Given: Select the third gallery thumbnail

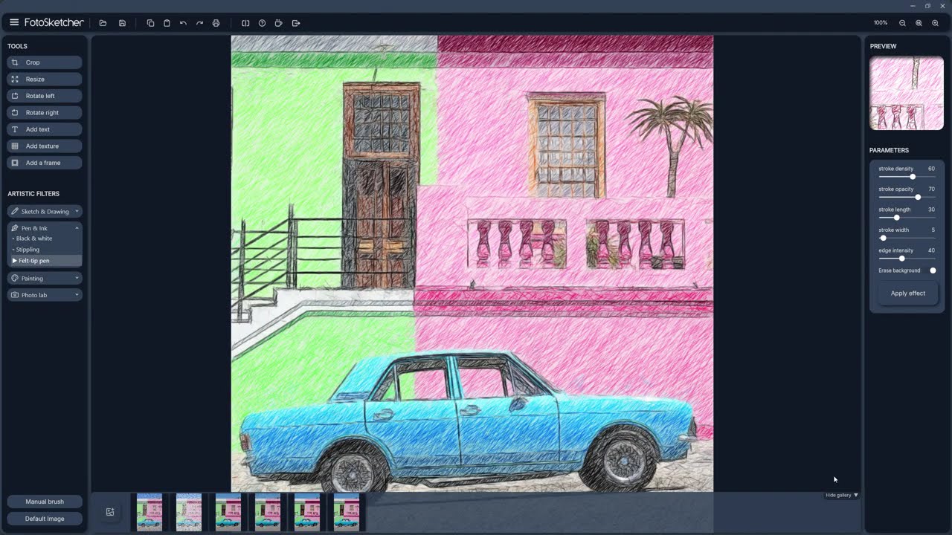Looking at the screenshot, I should pos(228,512).
